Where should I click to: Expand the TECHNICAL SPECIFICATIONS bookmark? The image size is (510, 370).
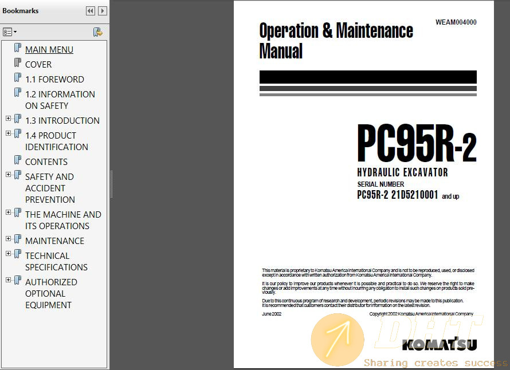(9, 254)
